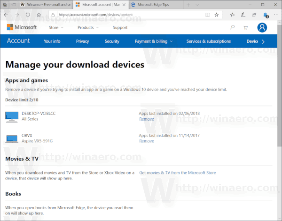282x221 pixels.
Task: Open the Support link
Action: [120, 28]
